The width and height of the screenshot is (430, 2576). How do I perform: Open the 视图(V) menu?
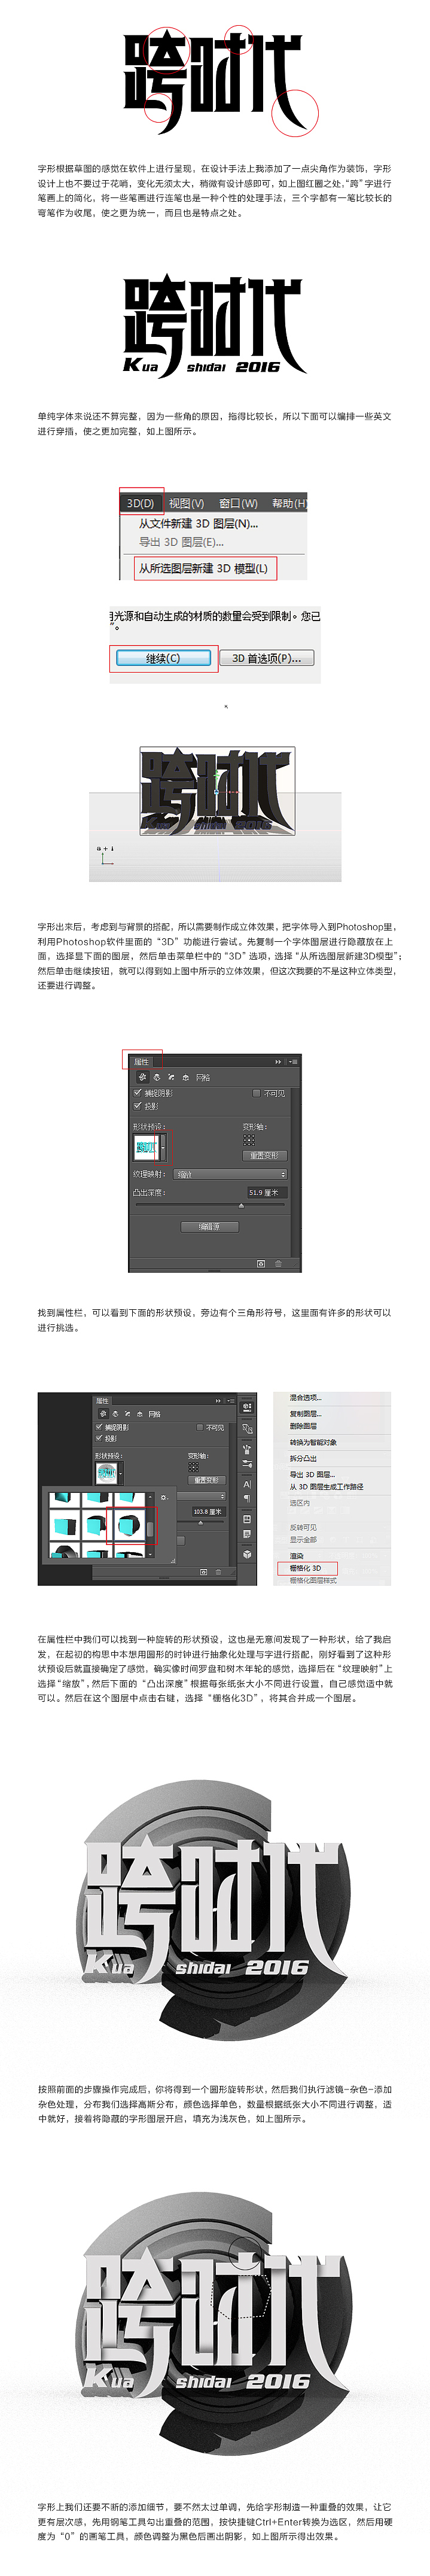pyautogui.click(x=186, y=503)
